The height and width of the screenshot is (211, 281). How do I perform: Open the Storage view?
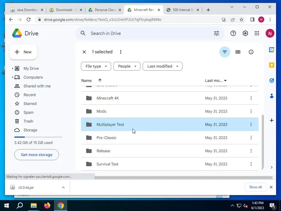coord(30,130)
